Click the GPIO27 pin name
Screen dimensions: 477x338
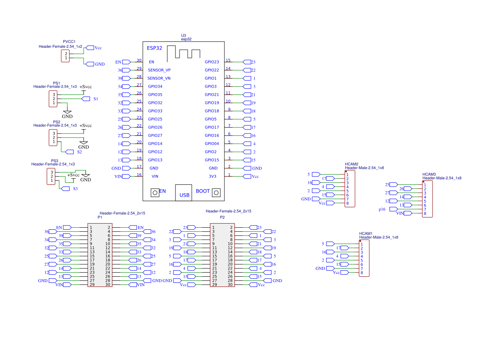155,136
